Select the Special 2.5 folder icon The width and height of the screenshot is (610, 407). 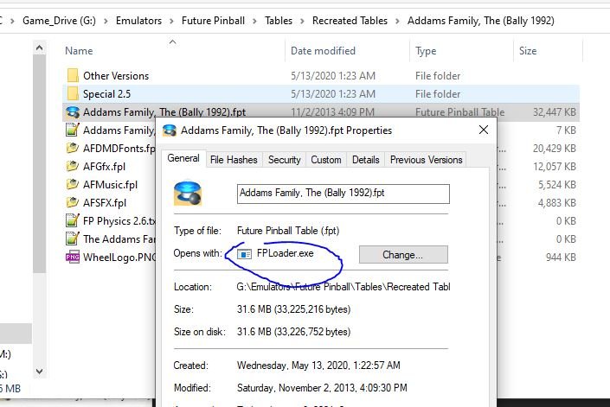click(73, 93)
